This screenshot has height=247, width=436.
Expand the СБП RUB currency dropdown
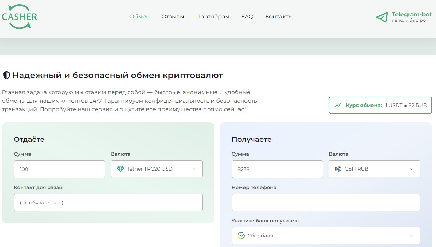[x=374, y=169]
